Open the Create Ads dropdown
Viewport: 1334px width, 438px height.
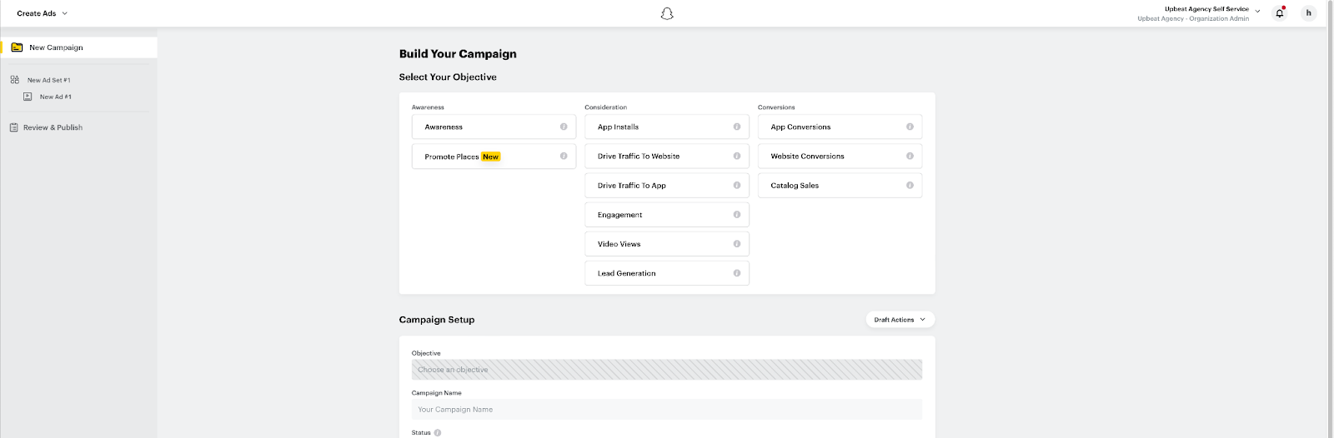point(42,13)
